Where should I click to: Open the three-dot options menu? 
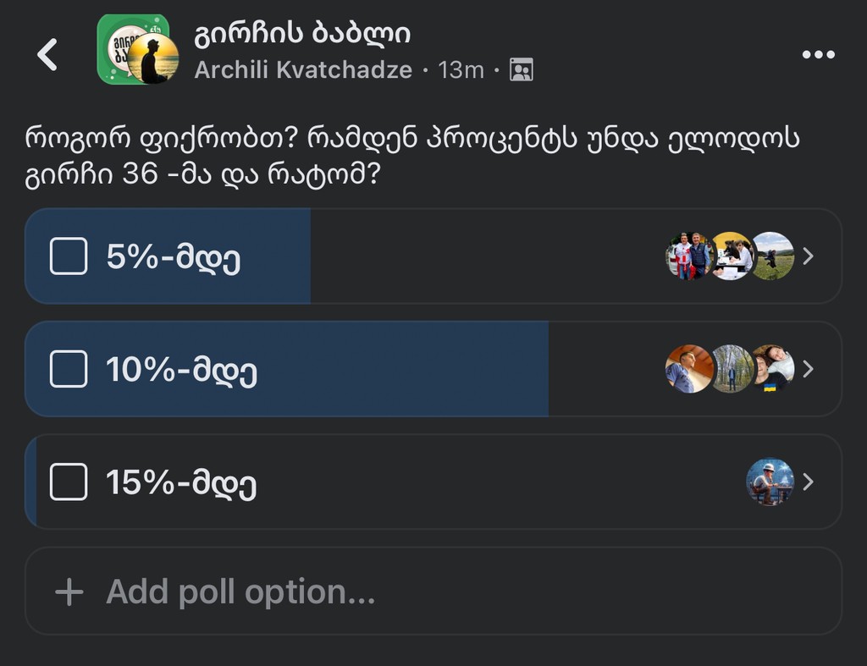[818, 52]
